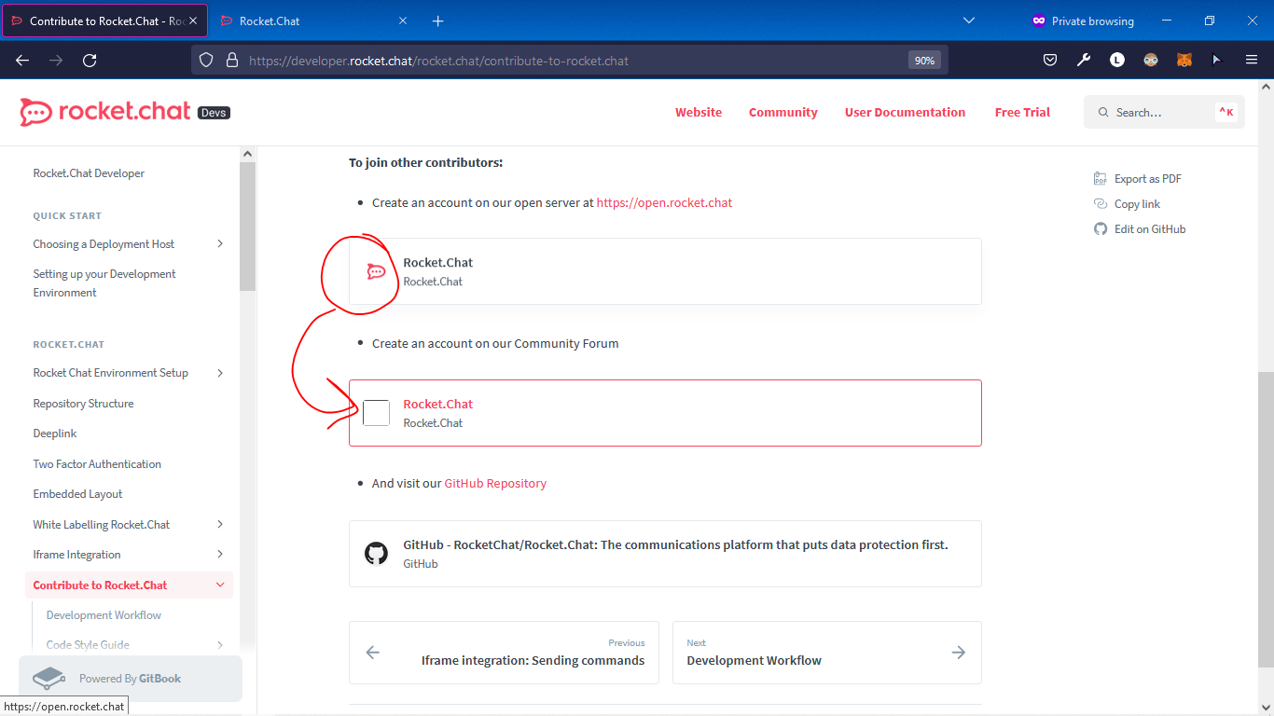The width and height of the screenshot is (1274, 716).
Task: Open Repository Structure sidebar item
Action: [83, 404]
